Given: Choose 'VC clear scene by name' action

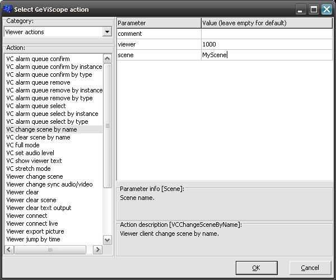Looking at the screenshot, I should coord(38,137).
